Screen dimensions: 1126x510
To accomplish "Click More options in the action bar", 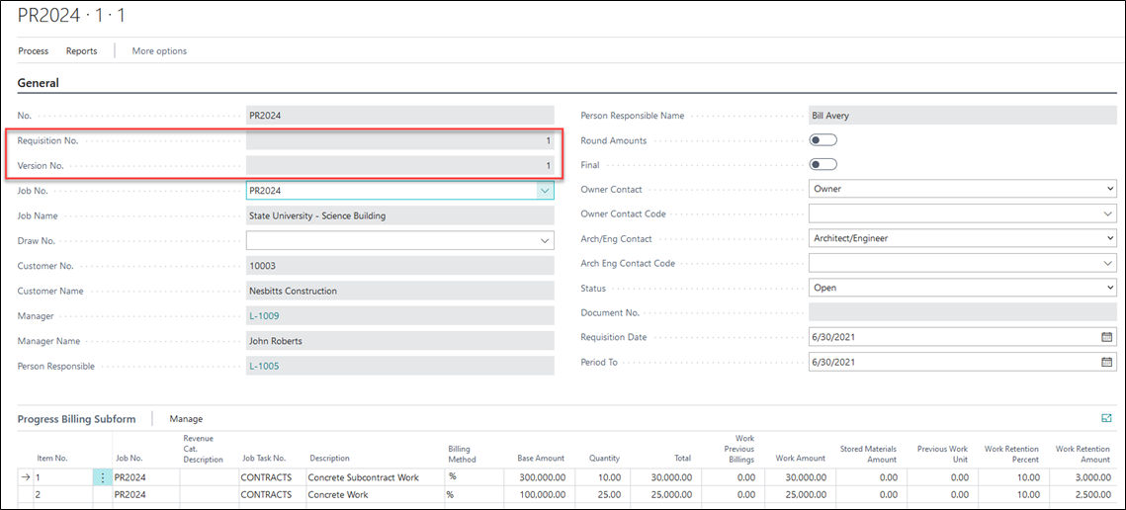I will 159,50.
